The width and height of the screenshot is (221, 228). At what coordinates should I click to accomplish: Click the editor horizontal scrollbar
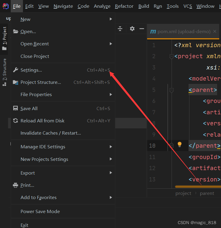(198, 187)
